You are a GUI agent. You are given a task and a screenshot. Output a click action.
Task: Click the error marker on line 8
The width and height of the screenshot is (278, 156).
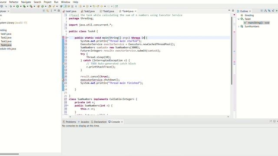[63, 38]
